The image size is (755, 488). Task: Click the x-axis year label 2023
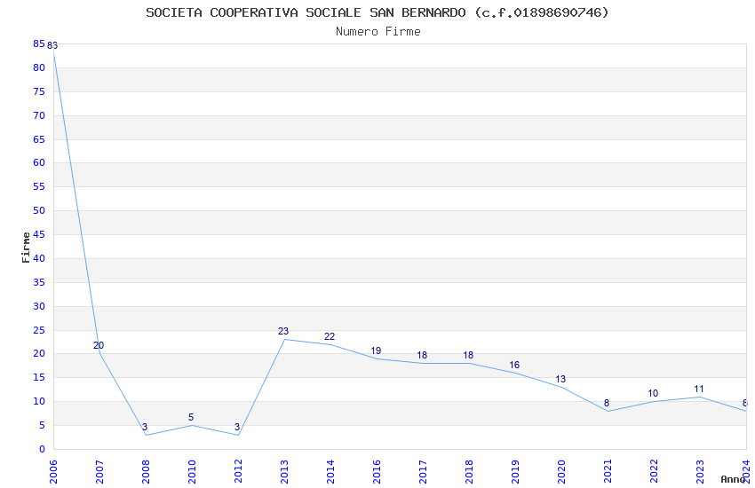click(701, 472)
